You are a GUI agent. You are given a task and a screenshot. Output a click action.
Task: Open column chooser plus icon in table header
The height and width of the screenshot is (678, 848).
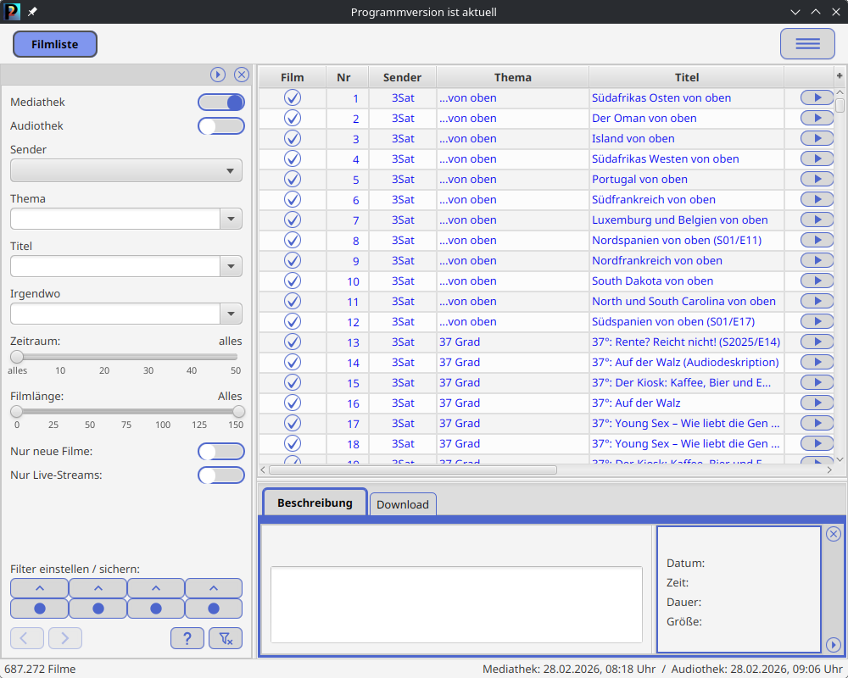pos(840,76)
